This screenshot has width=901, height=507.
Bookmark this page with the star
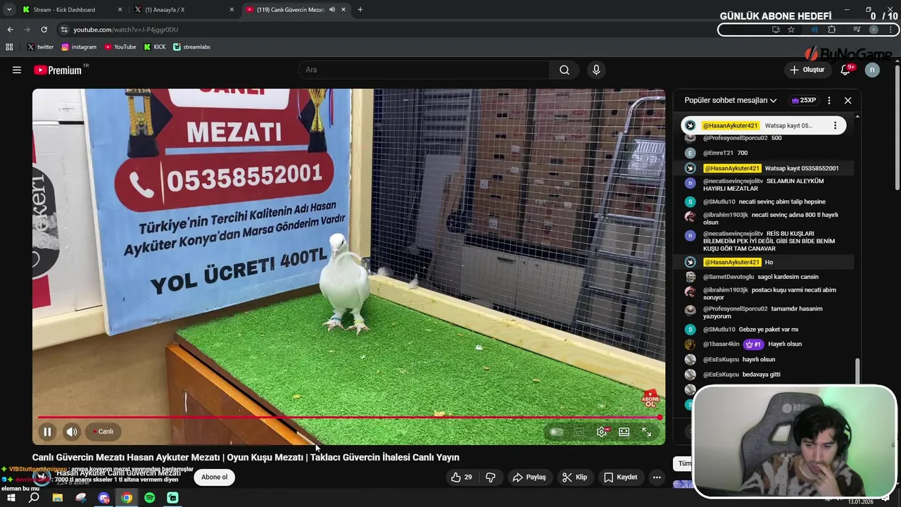(x=791, y=30)
